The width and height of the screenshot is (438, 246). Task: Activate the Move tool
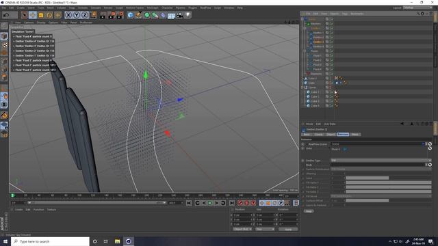point(33,15)
